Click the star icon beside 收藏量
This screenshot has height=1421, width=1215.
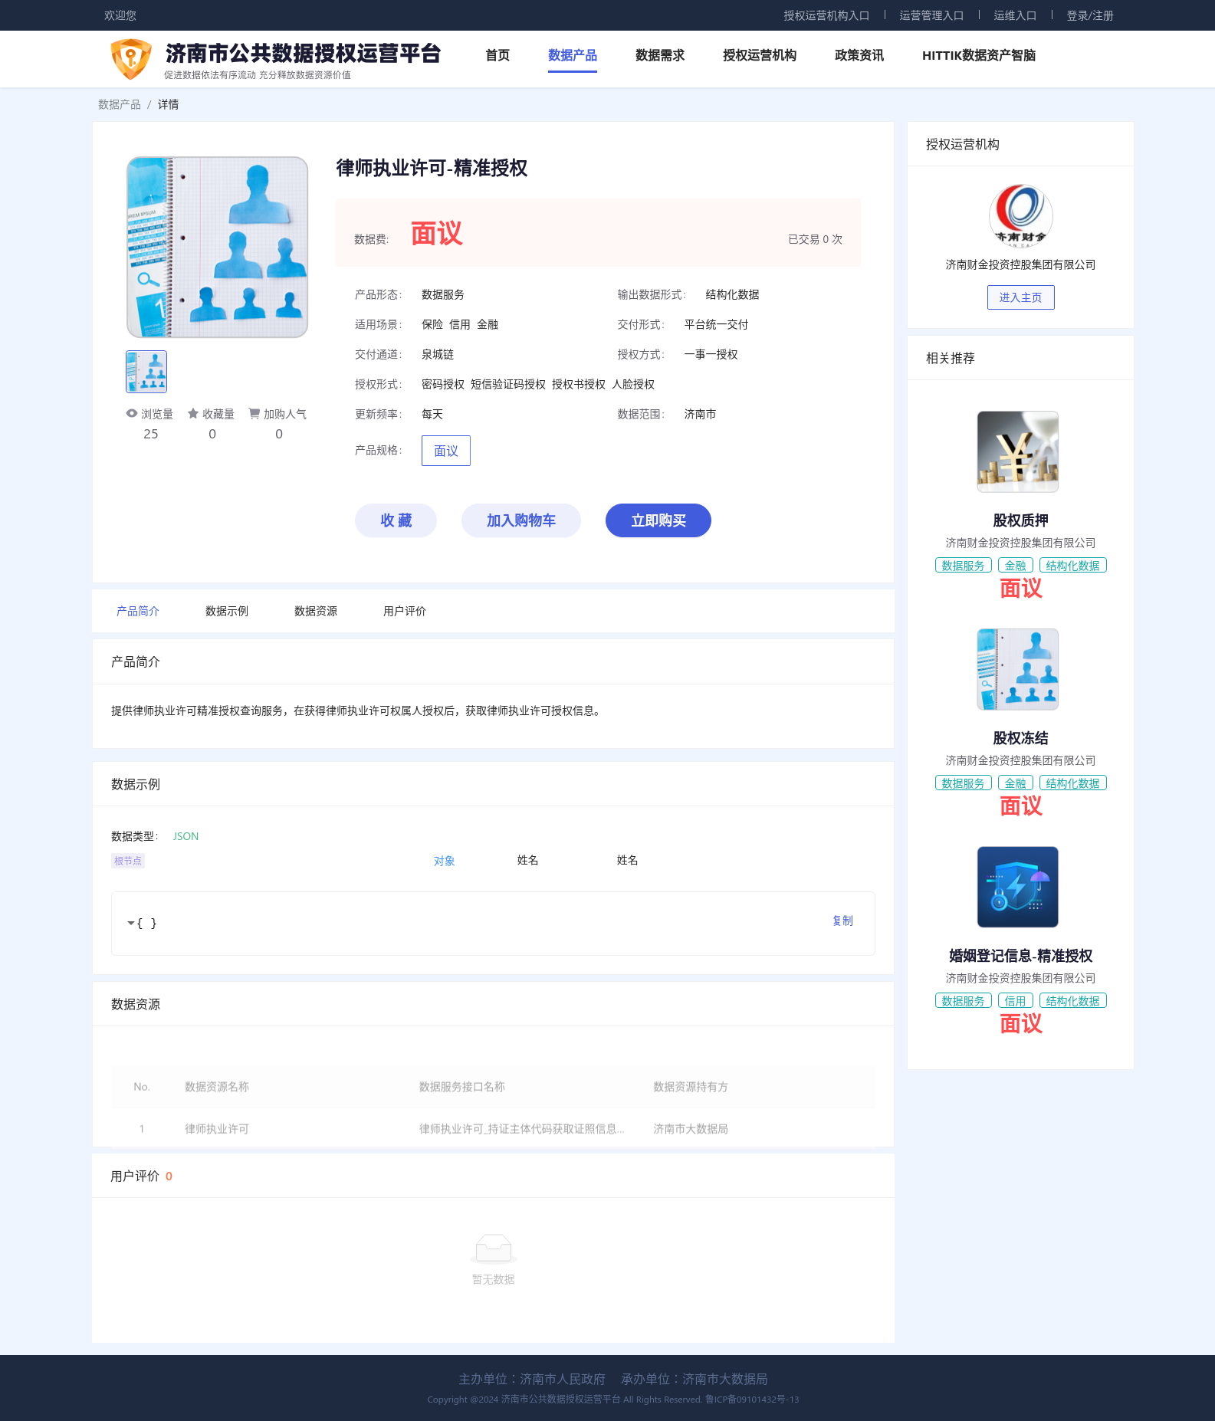point(193,413)
